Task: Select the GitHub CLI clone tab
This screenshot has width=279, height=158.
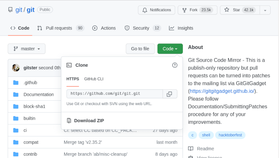Action: (x=94, y=79)
